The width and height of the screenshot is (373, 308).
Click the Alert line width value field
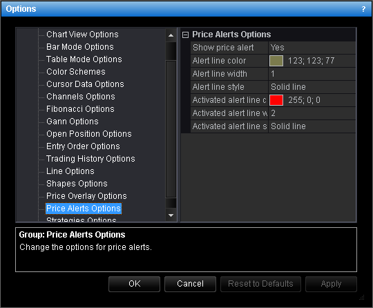click(312, 74)
